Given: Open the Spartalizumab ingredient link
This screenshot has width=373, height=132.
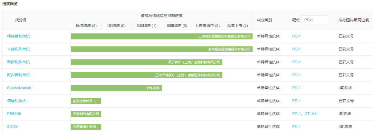Looking at the screenshot, I should [x=19, y=88].
